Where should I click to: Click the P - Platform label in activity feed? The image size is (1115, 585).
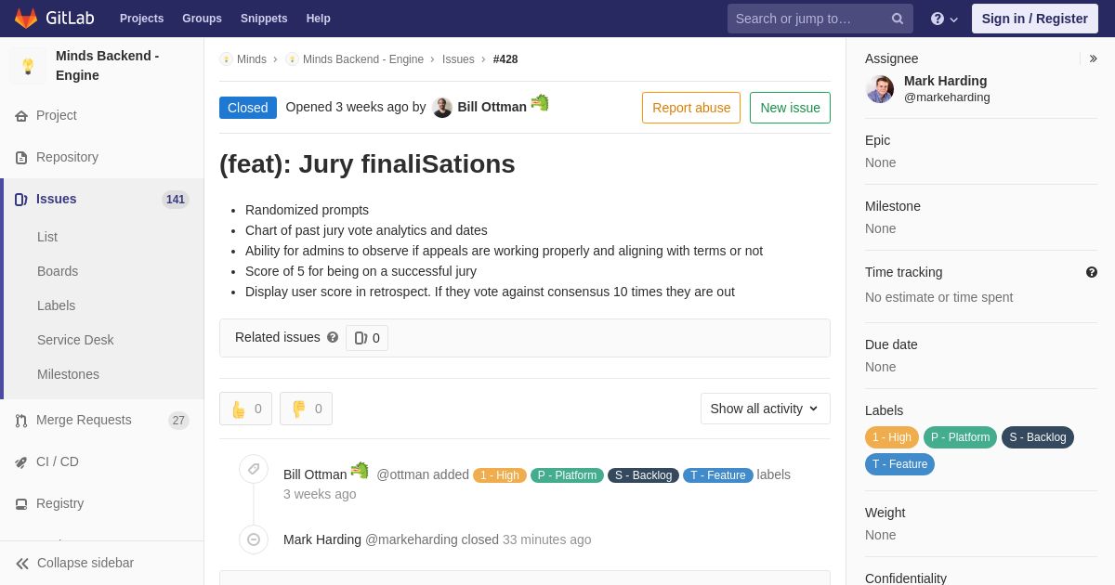(567, 475)
